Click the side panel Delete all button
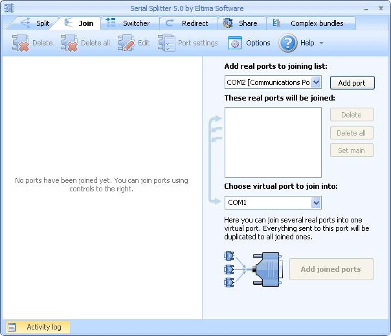This screenshot has width=391, height=336. click(x=352, y=133)
